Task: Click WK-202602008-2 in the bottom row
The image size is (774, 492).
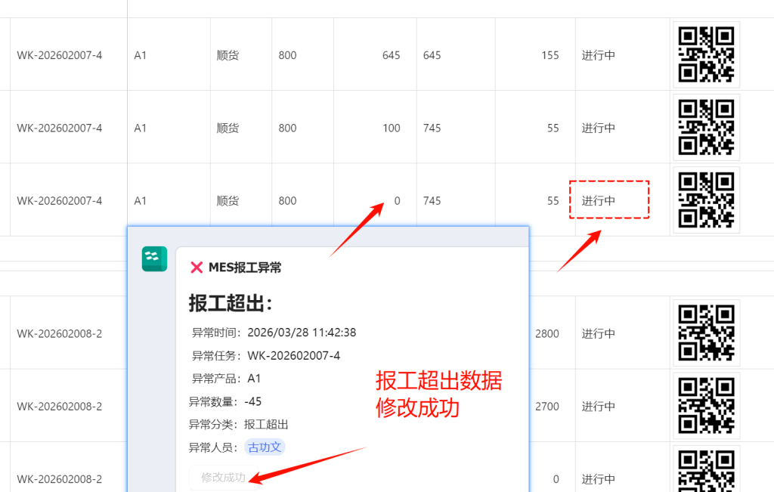Action: click(x=60, y=479)
